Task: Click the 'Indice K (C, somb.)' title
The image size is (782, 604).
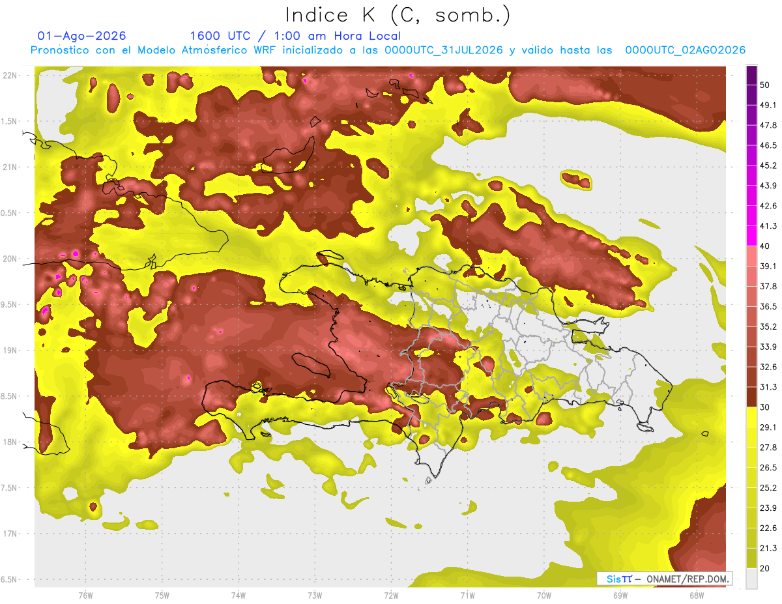Action: [x=398, y=15]
